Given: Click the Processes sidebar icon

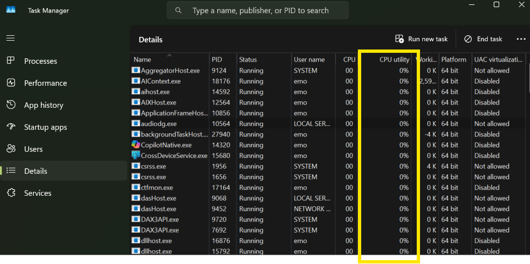Looking at the screenshot, I should [11, 61].
